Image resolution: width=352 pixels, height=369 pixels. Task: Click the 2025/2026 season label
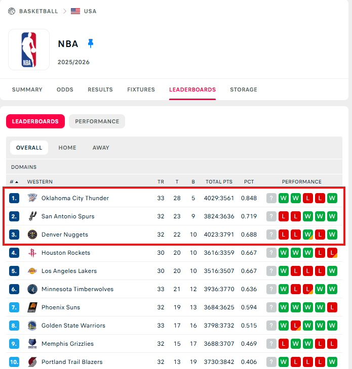(73, 62)
